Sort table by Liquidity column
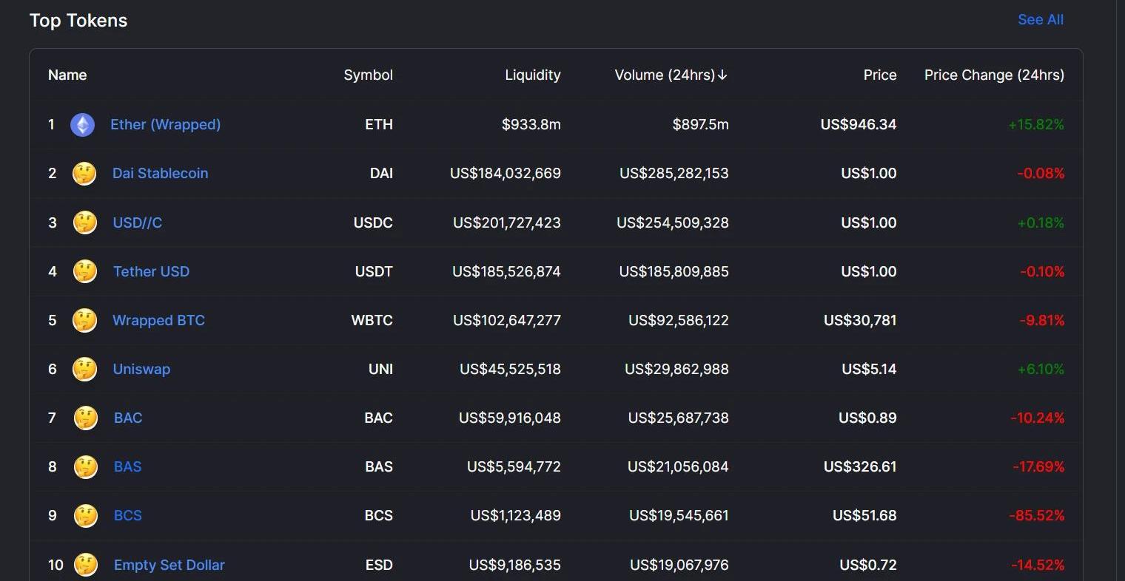Image resolution: width=1125 pixels, height=581 pixels. 532,75
